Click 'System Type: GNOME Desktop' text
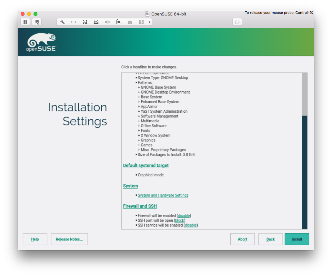 (x=163, y=78)
